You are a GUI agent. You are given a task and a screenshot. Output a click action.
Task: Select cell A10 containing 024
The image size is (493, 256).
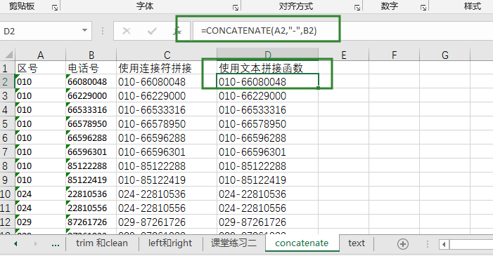[x=41, y=194]
